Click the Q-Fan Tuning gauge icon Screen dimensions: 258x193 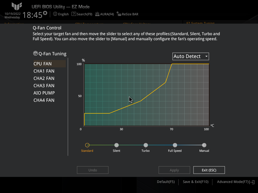36,53
